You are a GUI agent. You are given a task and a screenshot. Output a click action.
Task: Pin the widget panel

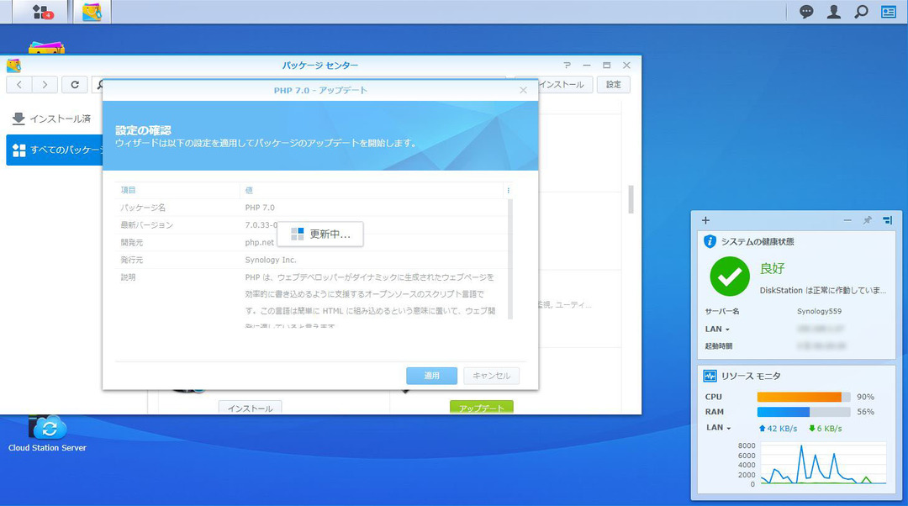coord(867,220)
